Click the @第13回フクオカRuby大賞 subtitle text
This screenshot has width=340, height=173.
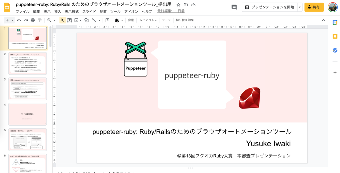[234, 156]
